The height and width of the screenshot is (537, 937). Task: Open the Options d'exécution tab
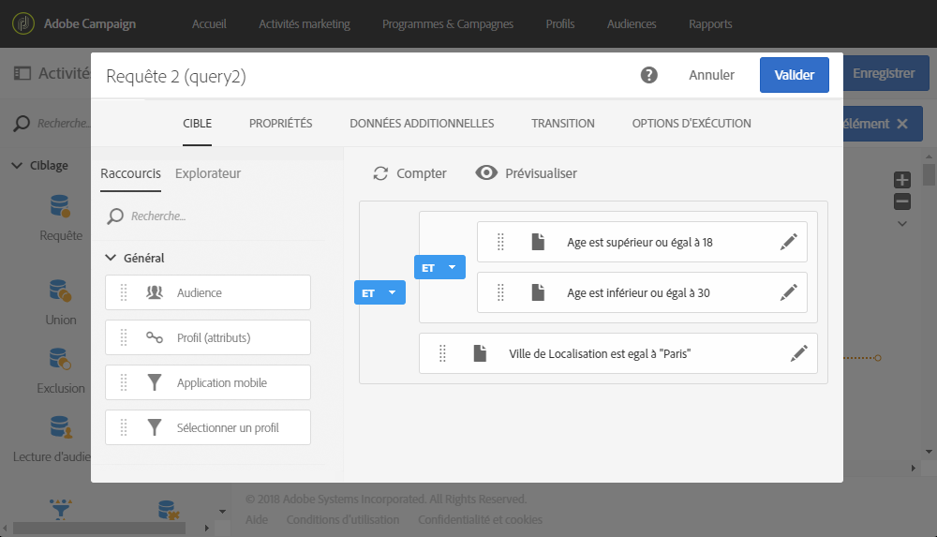click(x=691, y=124)
